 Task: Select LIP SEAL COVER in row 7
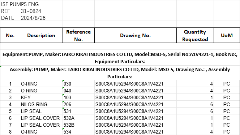41,125
